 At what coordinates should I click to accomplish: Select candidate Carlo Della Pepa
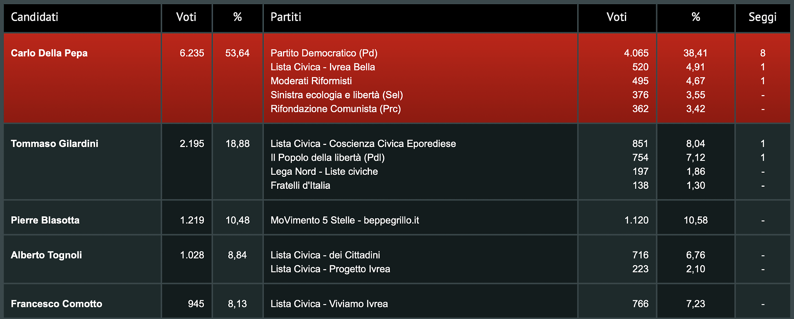[x=49, y=53]
